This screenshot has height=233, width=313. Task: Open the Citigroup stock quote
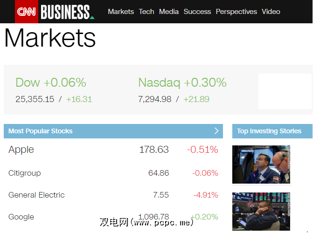point(25,173)
